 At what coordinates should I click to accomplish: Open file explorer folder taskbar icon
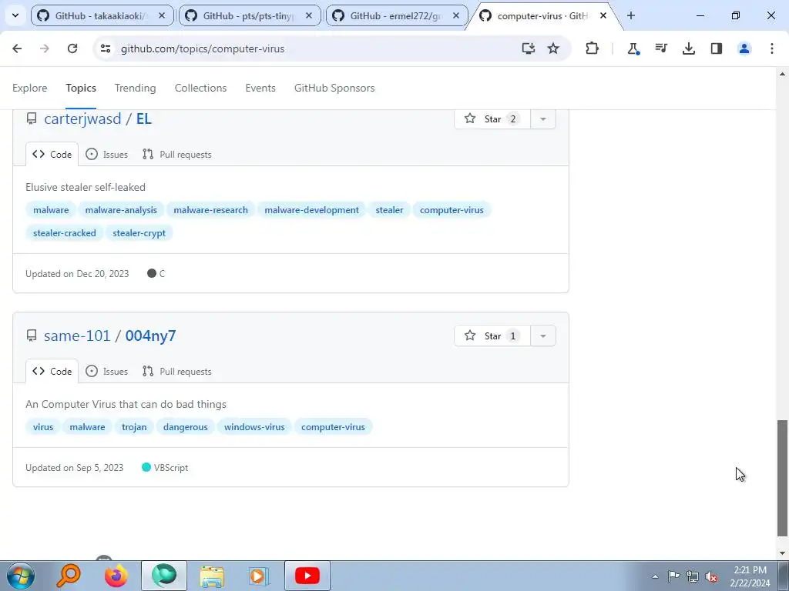(x=212, y=576)
